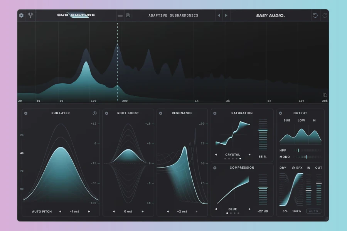Click the ADAPTIVE SUBHARMONICS preset name

click(173, 15)
